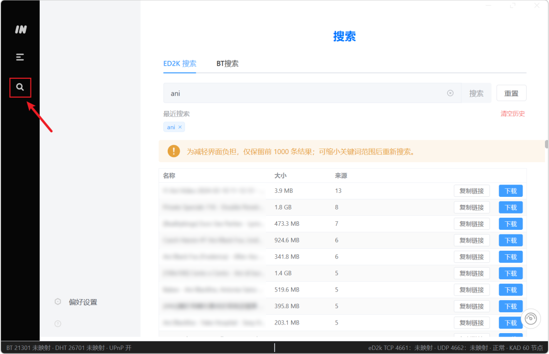This screenshot has height=354, width=549.
Task: Copy link for the 3.9 MB file
Action: coord(472,191)
